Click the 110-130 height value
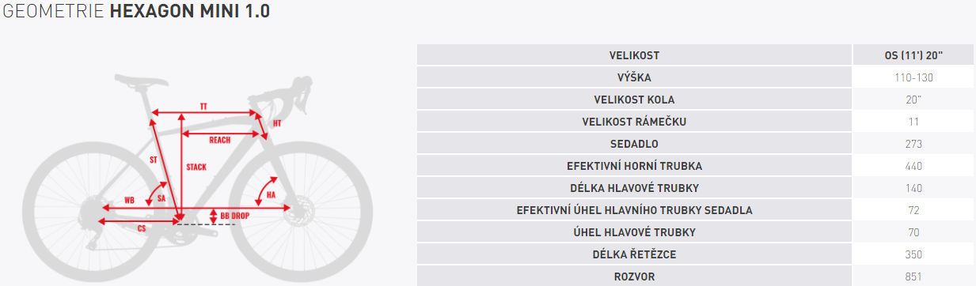This screenshot has width=976, height=286. tap(914, 77)
